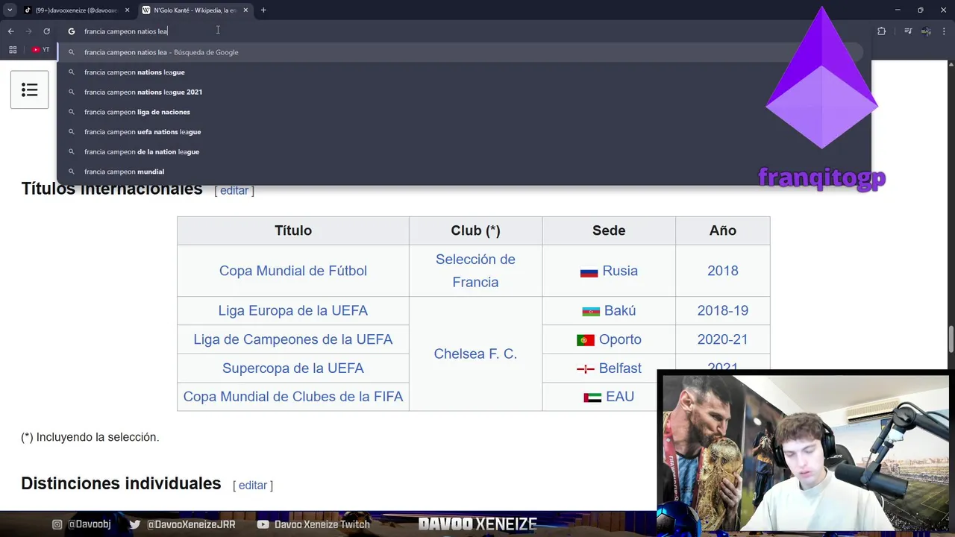Edit the Títulos internacionales section
This screenshot has height=537, width=955.
click(x=234, y=190)
